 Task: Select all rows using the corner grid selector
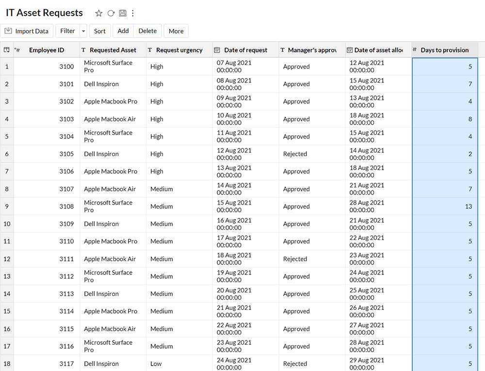point(6,49)
